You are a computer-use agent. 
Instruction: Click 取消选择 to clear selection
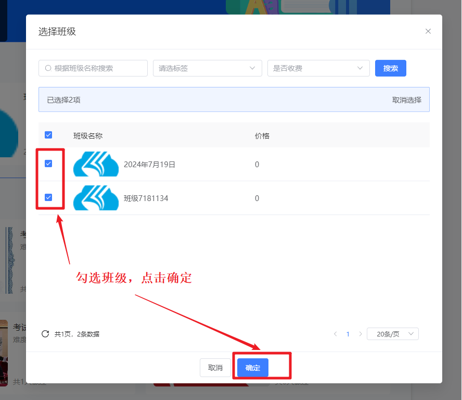[407, 100]
